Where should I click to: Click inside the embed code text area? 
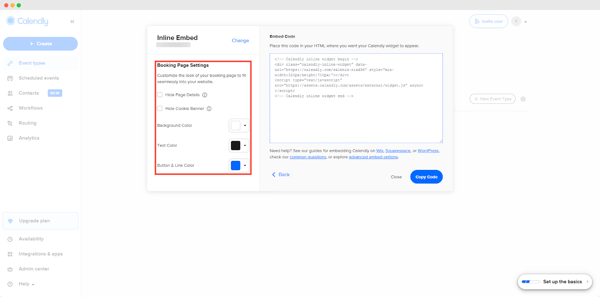(x=356, y=98)
